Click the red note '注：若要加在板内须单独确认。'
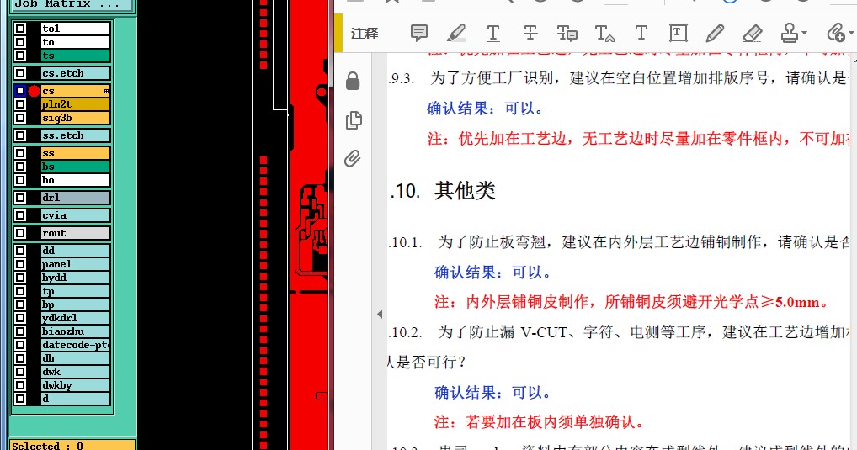This screenshot has height=450, width=857. coord(540,421)
